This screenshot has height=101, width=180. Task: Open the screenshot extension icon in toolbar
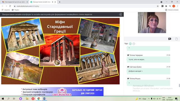[x=162, y=6]
